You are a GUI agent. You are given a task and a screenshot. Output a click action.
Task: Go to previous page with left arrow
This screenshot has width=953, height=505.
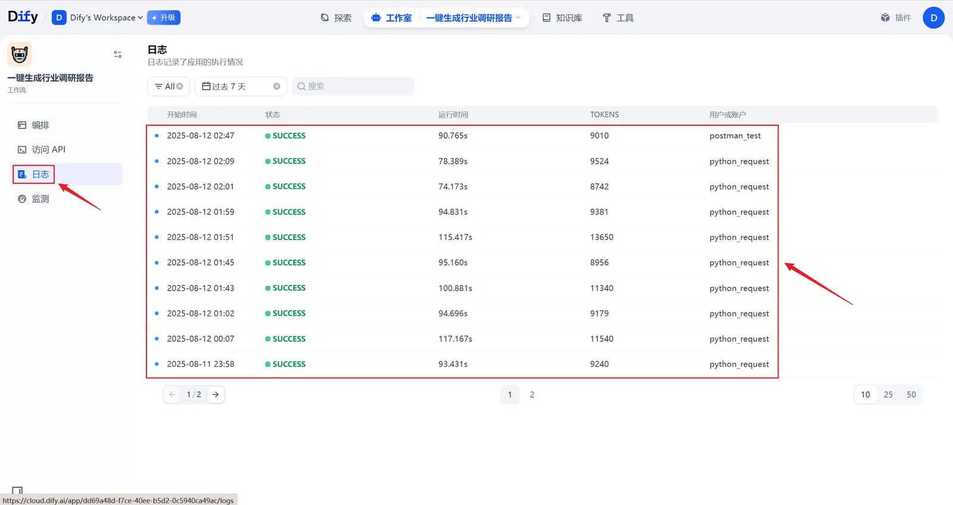pyautogui.click(x=172, y=394)
